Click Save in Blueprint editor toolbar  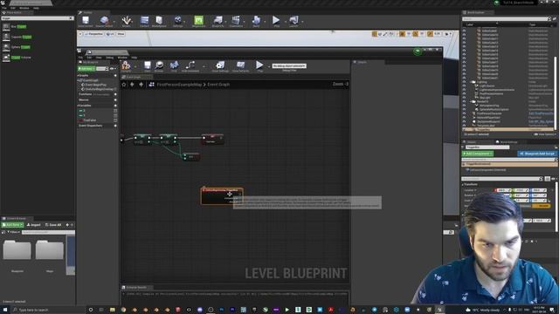tap(148, 66)
